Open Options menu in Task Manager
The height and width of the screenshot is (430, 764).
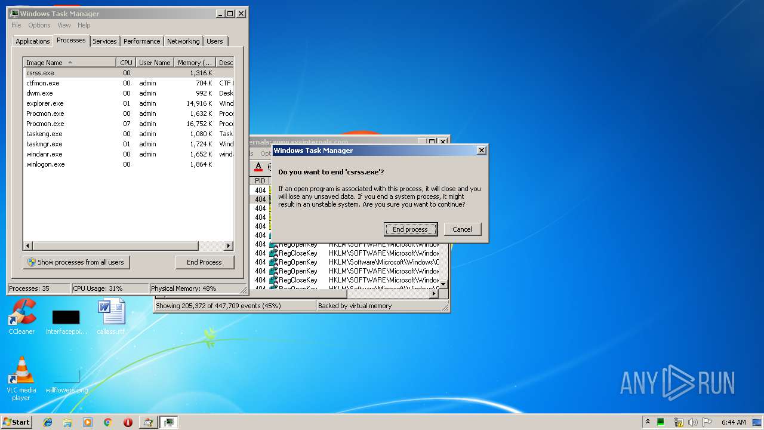click(x=39, y=25)
